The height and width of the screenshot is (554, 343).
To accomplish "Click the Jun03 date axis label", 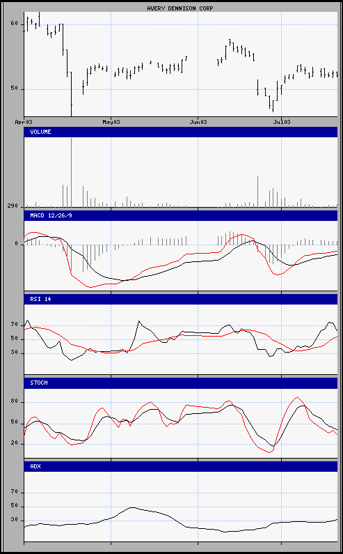I will [x=198, y=122].
